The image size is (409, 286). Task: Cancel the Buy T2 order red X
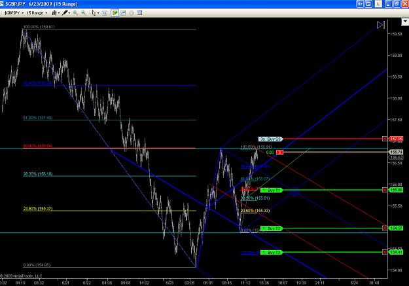[x=385, y=228]
